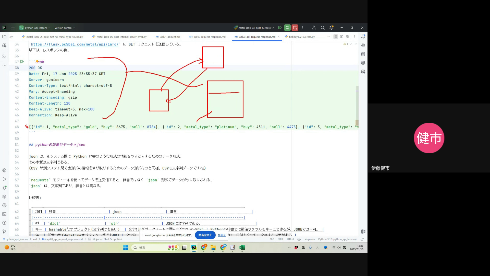Switch to Editor and Preview view mode
This screenshot has height=276, width=490.
coord(341,37)
